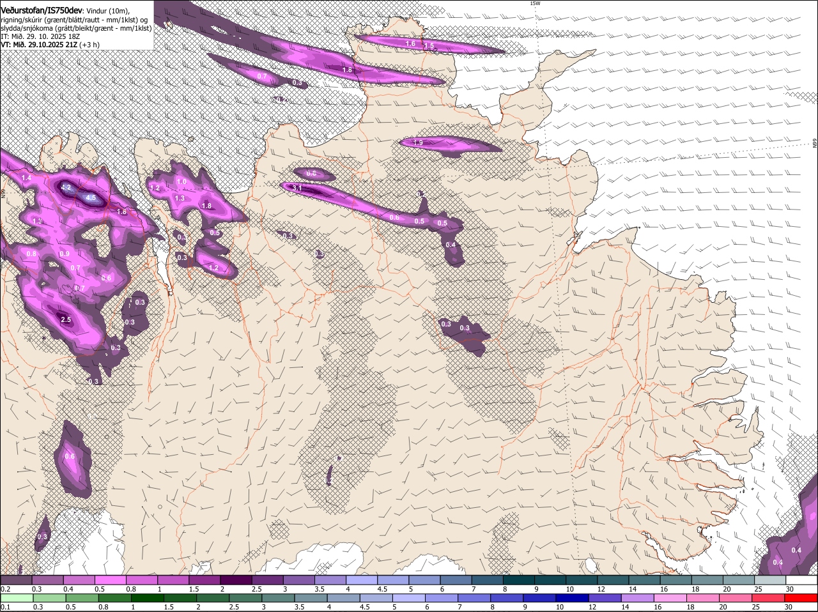Click the '0.1' label in the lower legend
The width and height of the screenshot is (818, 612).
pyautogui.click(x=5, y=607)
